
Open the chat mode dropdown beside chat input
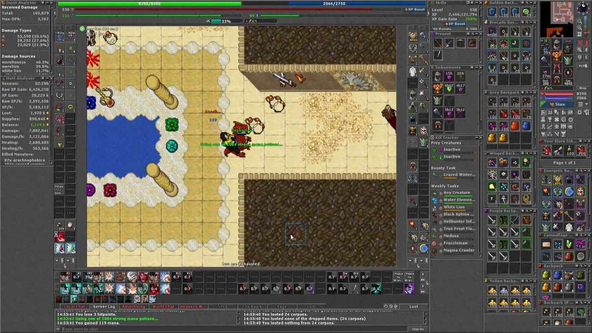58,329
